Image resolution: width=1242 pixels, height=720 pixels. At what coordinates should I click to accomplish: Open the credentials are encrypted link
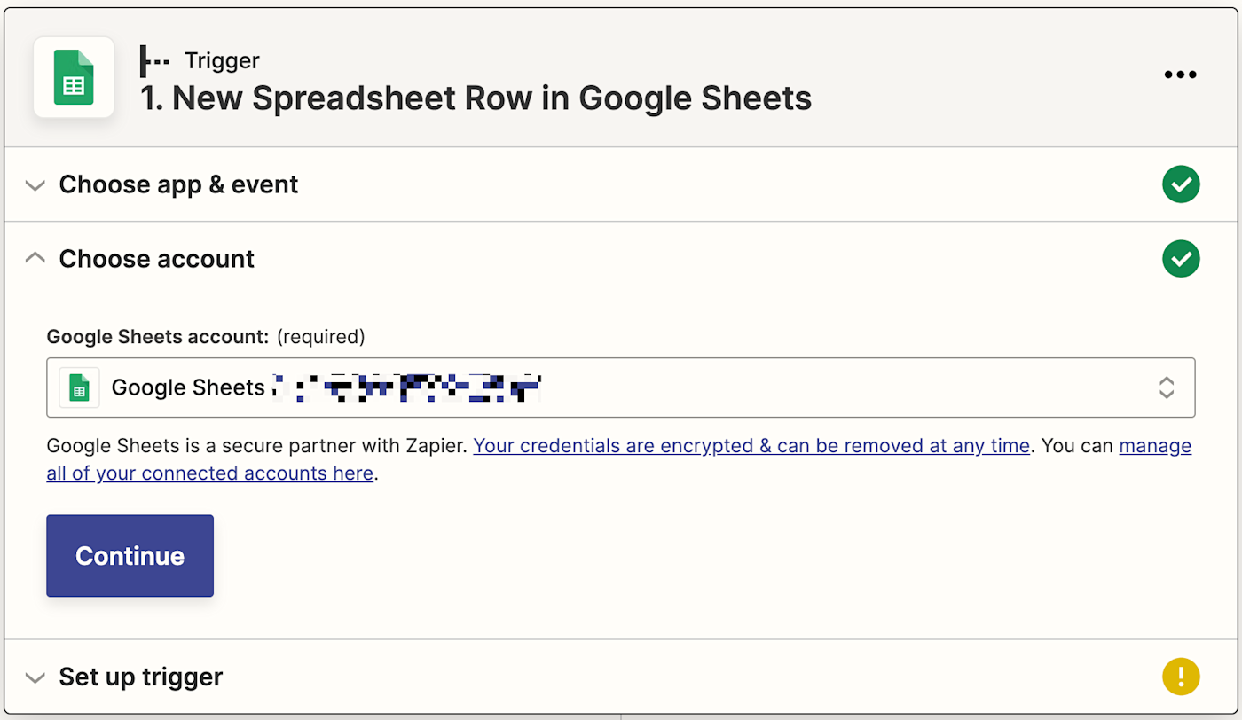click(x=751, y=446)
